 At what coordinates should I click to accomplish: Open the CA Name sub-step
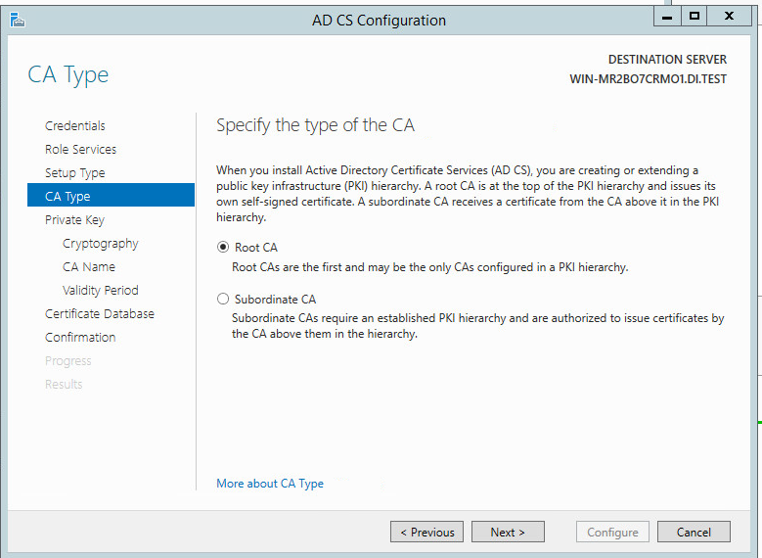(89, 267)
